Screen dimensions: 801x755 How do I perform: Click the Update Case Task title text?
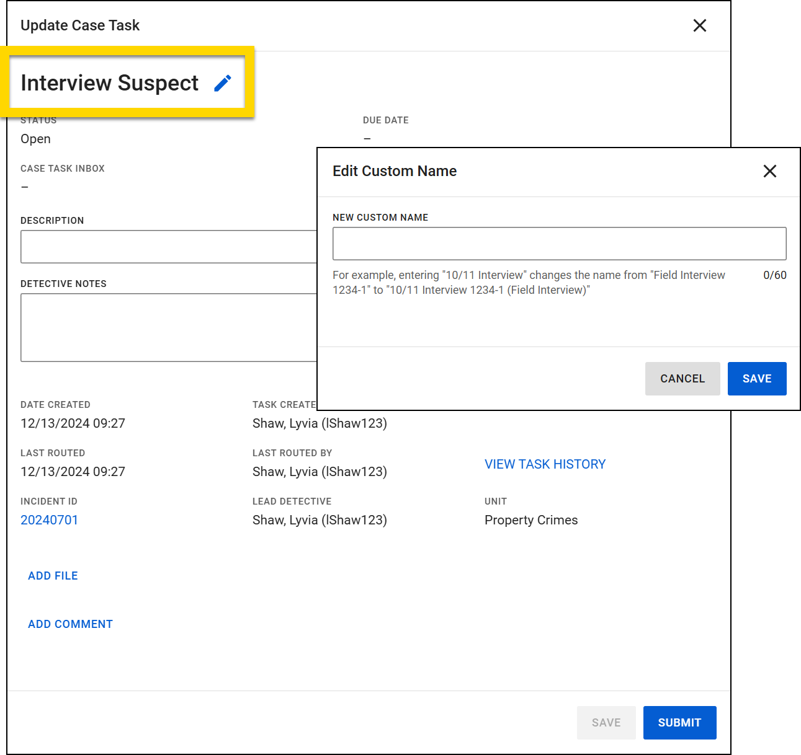point(79,25)
